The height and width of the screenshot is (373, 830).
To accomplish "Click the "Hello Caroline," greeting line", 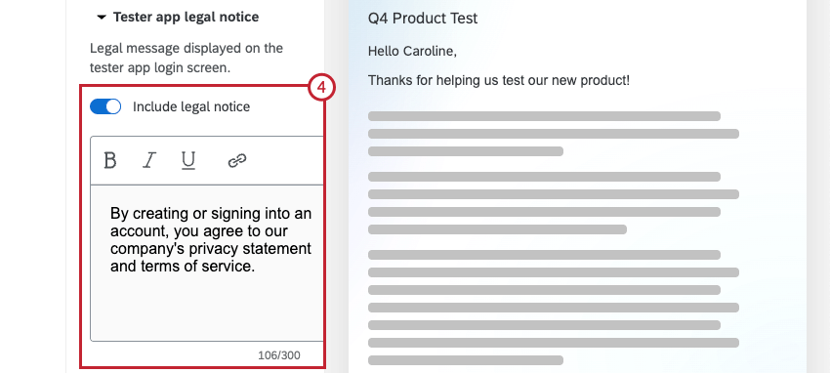I will click(x=412, y=52).
